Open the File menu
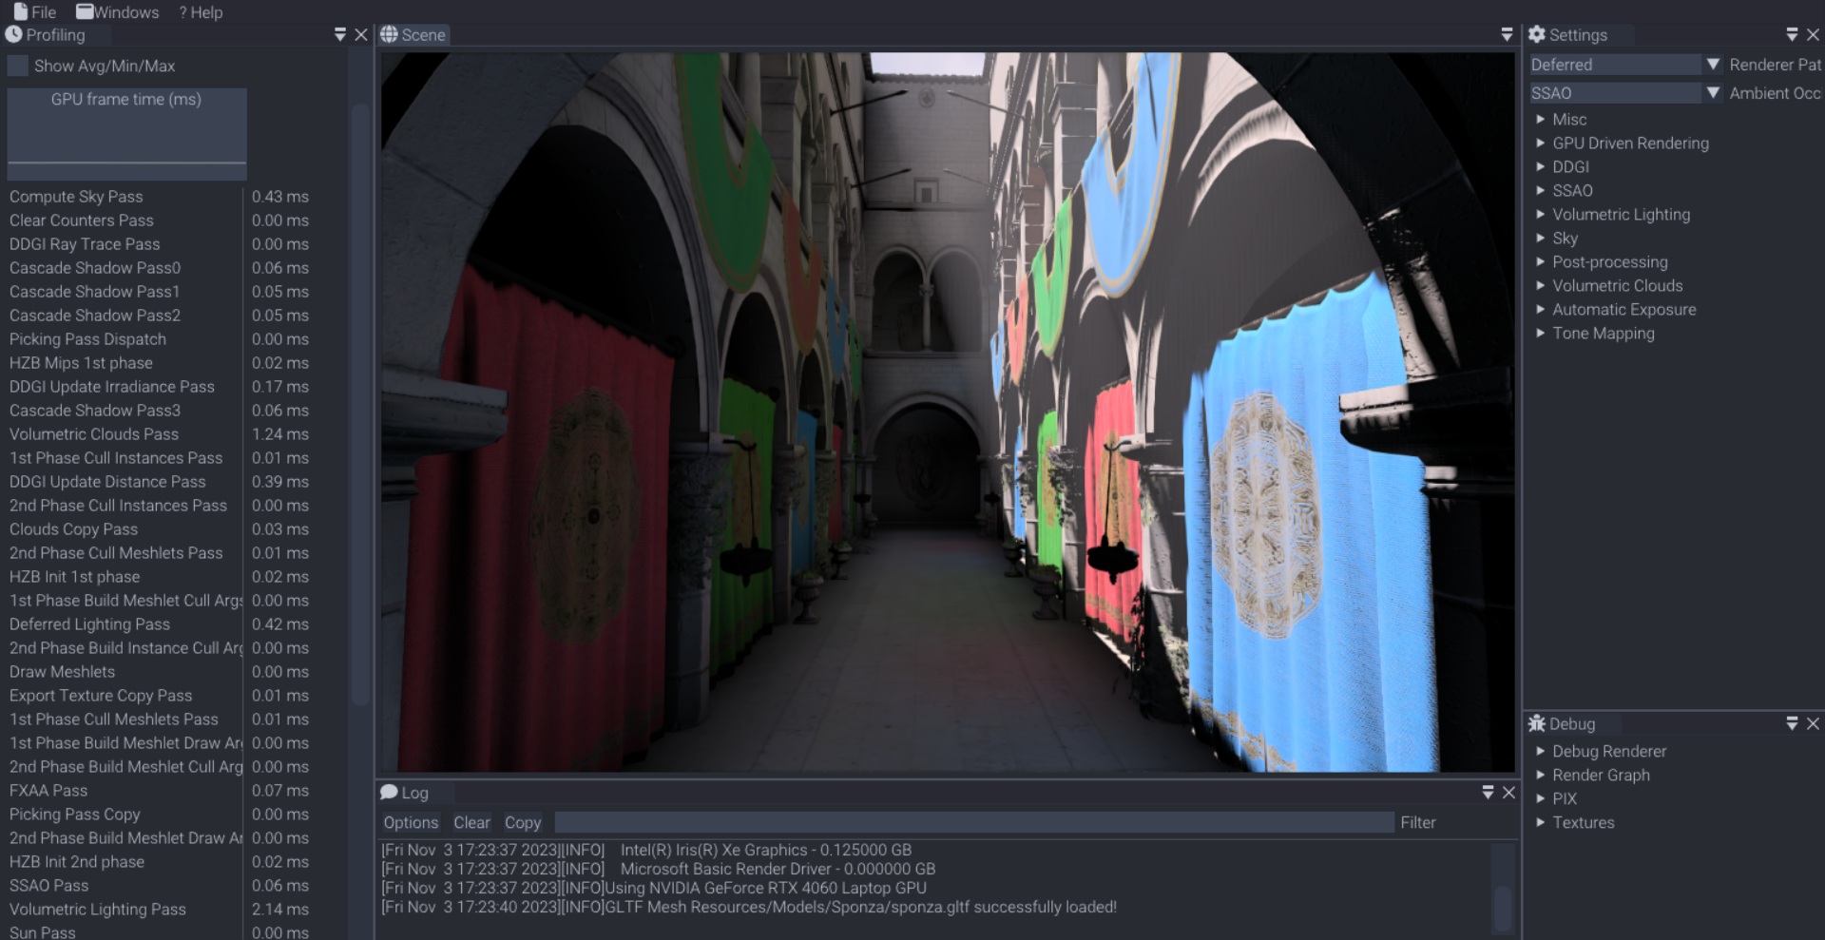1825x940 pixels. (34, 12)
